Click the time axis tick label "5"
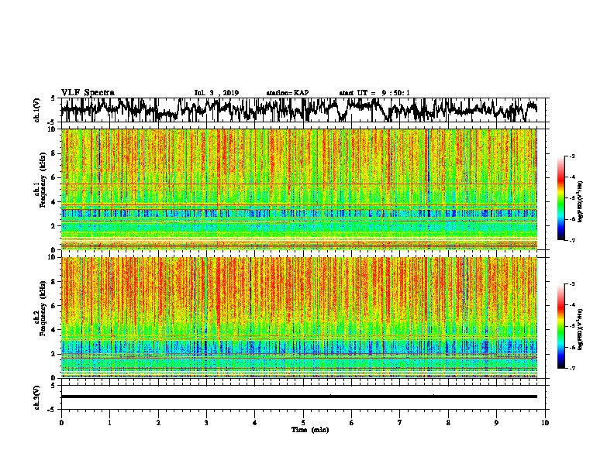The width and height of the screenshot is (614, 474). coord(303,423)
